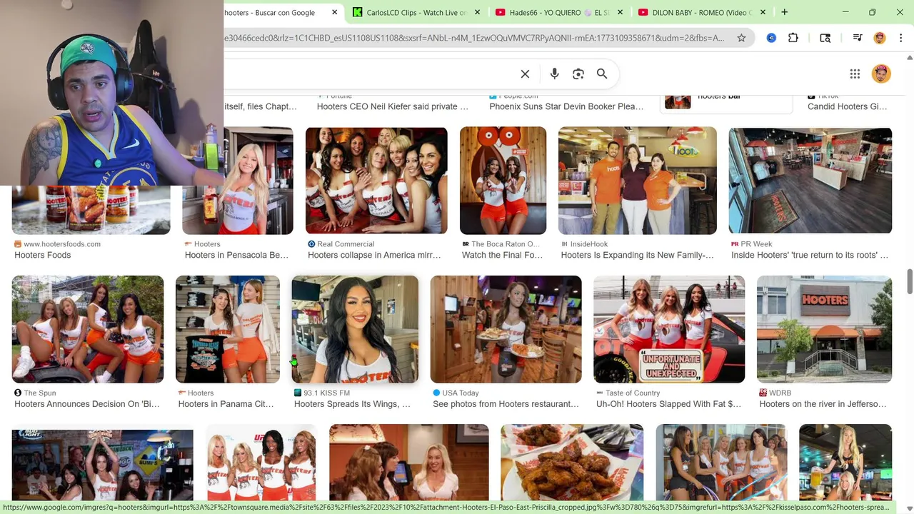Close the Hooters Google search tab
The width and height of the screenshot is (914, 514).
334,12
